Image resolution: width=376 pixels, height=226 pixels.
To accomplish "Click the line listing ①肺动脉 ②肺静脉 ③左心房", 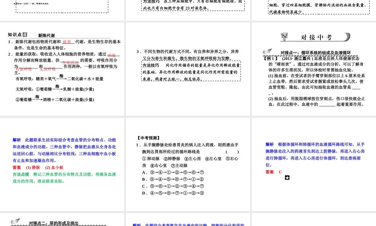I will click(x=190, y=159).
